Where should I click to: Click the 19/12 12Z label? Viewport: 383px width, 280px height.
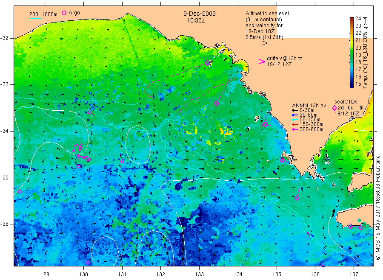pyautogui.click(x=279, y=64)
